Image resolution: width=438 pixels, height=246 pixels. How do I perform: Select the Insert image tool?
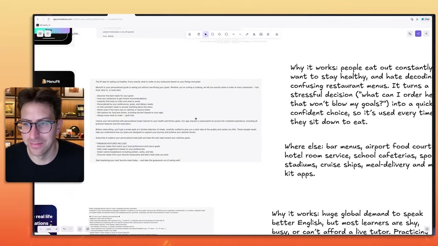tap(261, 34)
